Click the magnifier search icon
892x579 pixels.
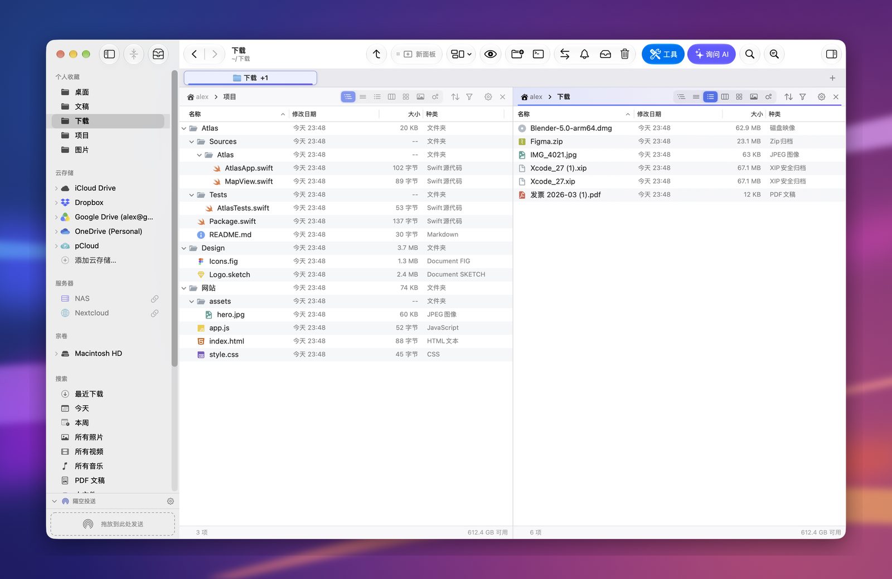click(750, 54)
